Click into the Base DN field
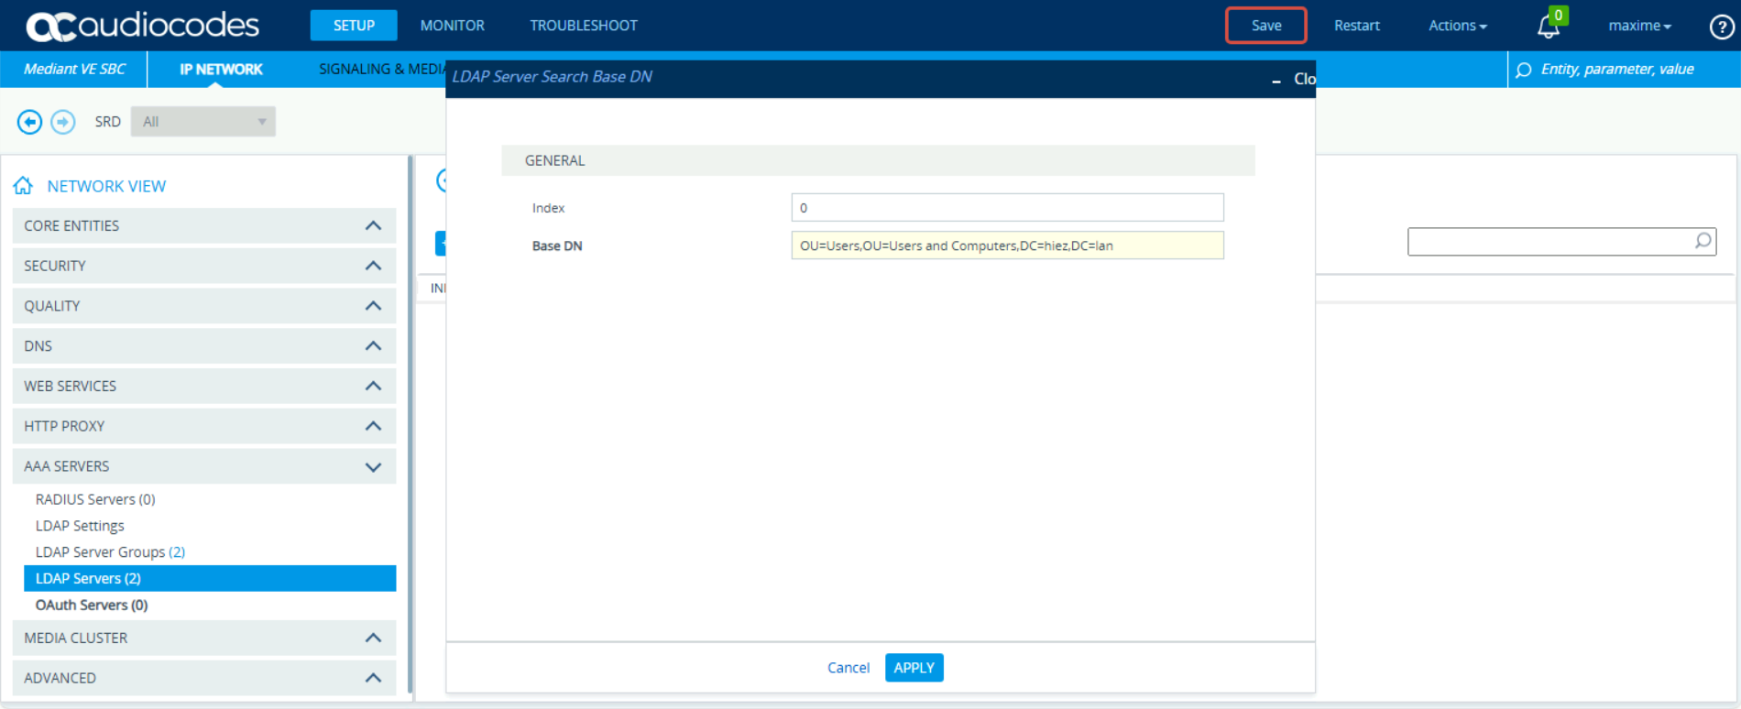The image size is (1741, 709). (1006, 245)
